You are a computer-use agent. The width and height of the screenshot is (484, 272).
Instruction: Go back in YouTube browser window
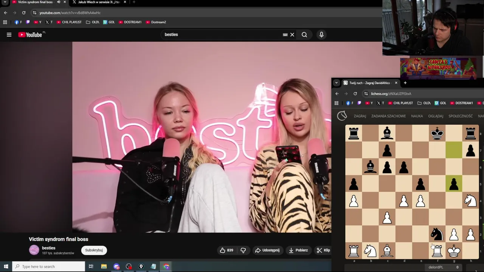click(x=5, y=13)
